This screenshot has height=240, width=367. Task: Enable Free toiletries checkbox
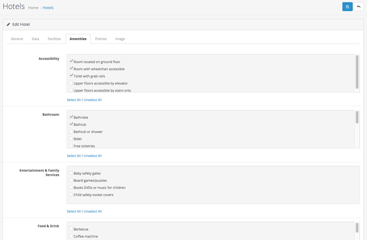point(71,146)
